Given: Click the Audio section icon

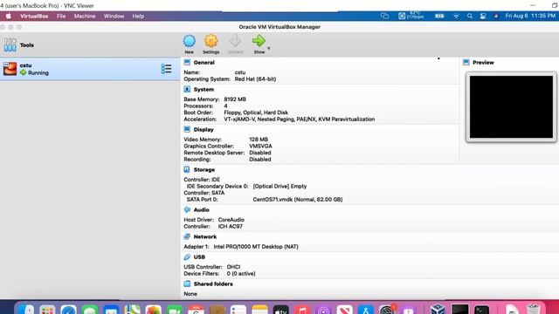Looking at the screenshot, I should click(x=187, y=209).
